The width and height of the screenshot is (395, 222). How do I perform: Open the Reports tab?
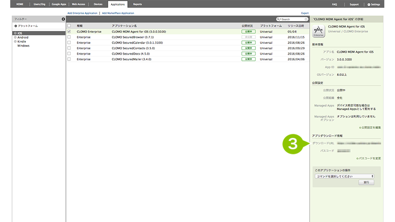(137, 4)
